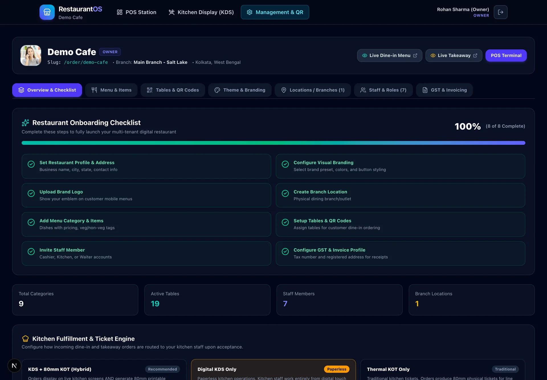Click checkmark icon for Upload Brand Logo
This screenshot has height=380, width=547.
point(31,194)
